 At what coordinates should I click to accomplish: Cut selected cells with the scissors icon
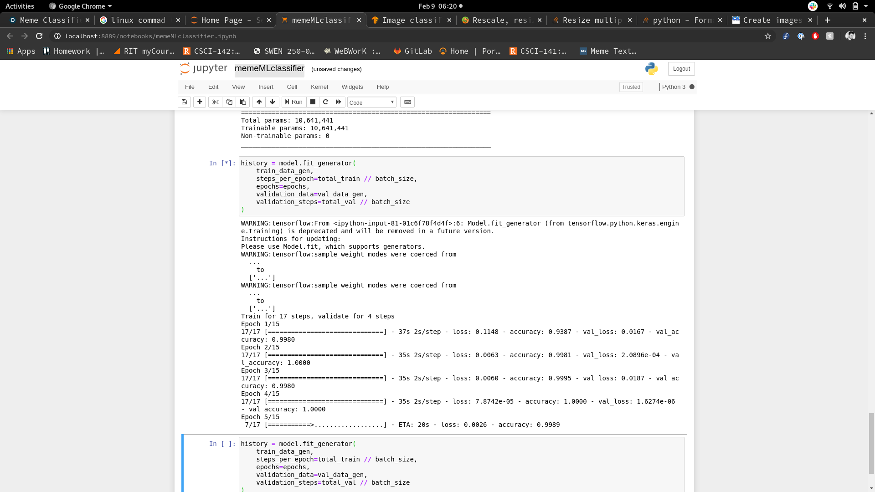(x=215, y=102)
